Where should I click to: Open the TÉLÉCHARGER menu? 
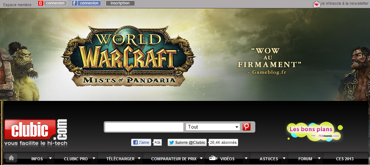tap(120, 159)
